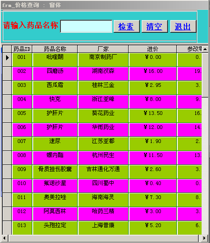
Task: Select the row selector for record 002
Action: tap(7, 74)
